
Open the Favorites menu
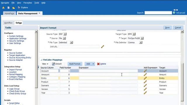(28, 3)
